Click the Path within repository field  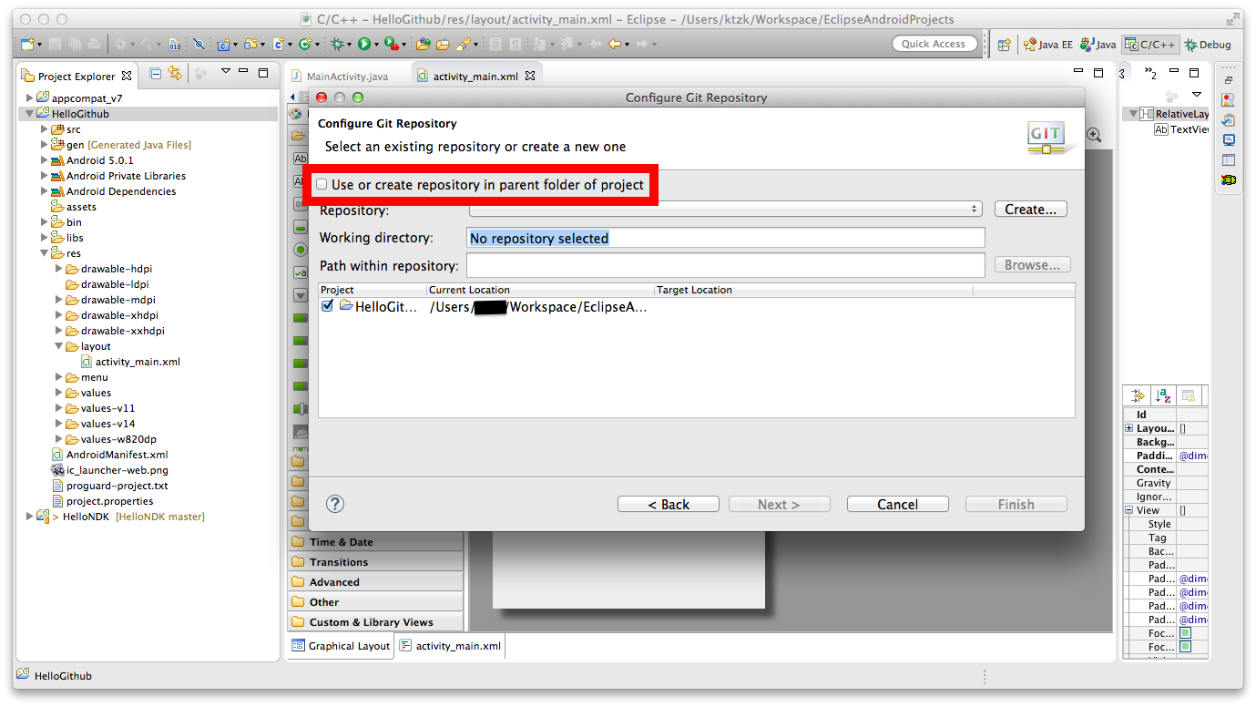click(x=726, y=266)
